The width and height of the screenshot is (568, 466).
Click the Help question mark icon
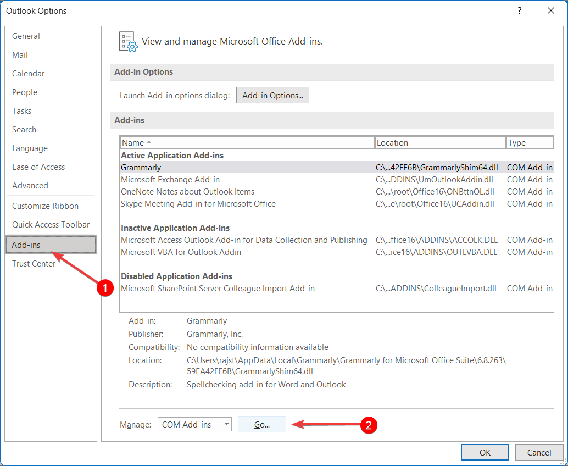[520, 11]
